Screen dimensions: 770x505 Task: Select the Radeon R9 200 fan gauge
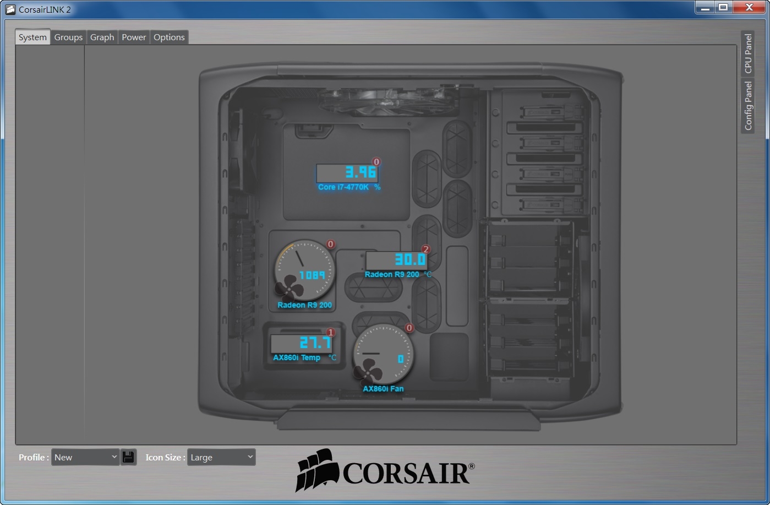point(304,270)
